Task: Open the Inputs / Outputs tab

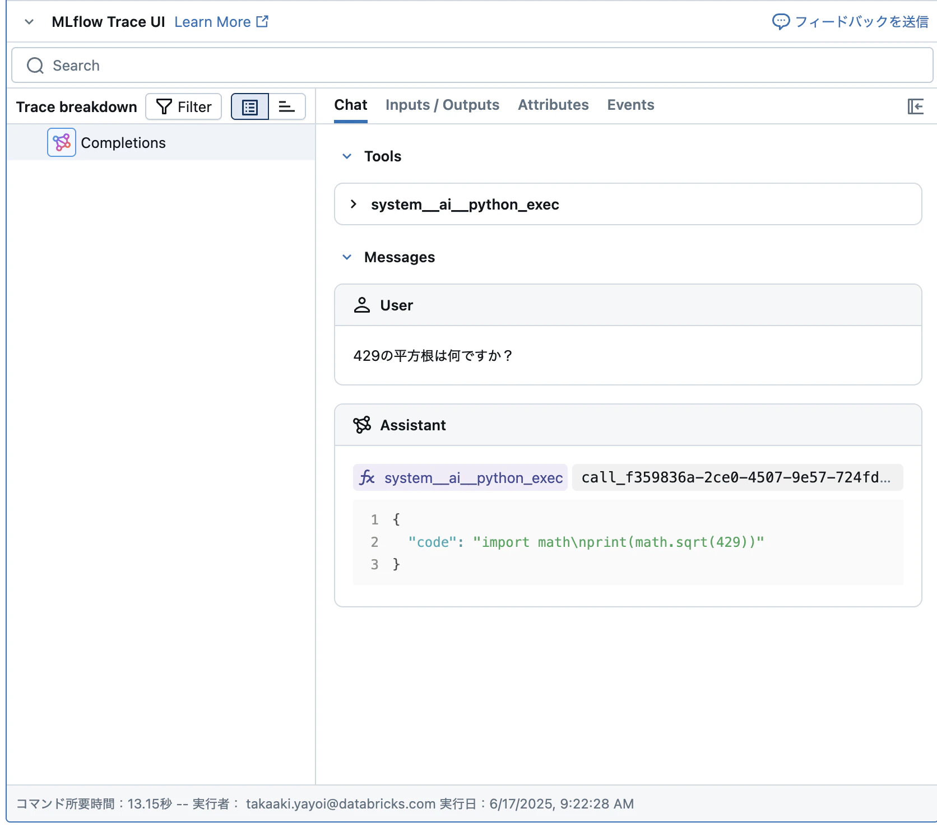Action: [x=442, y=105]
